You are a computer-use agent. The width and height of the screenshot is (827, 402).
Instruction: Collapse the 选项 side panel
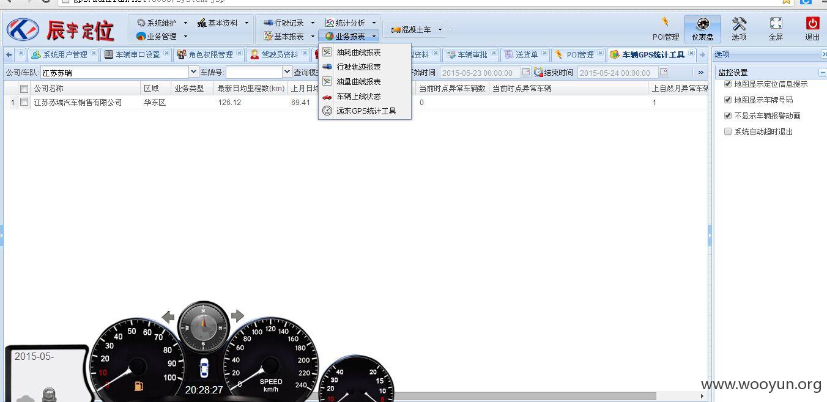824,54
